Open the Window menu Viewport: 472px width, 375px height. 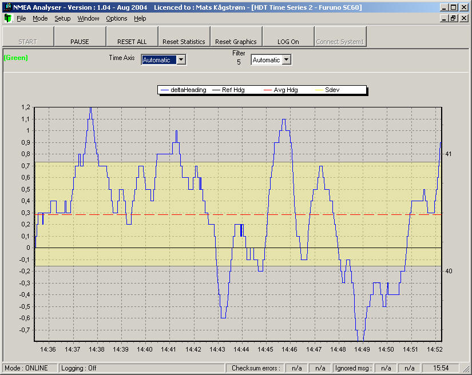coord(88,18)
